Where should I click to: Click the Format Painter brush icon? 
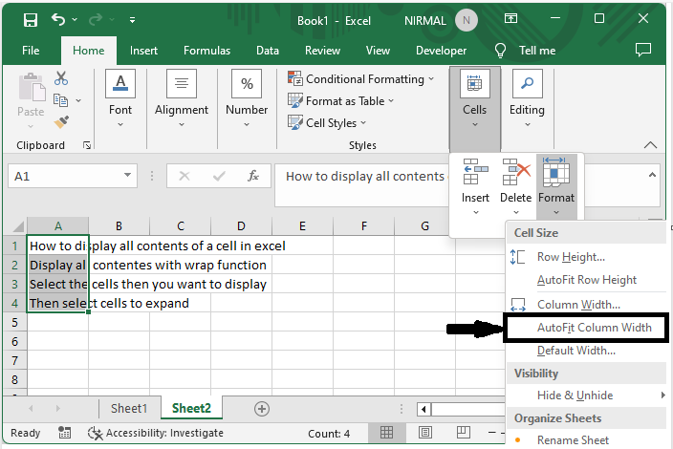click(x=61, y=122)
